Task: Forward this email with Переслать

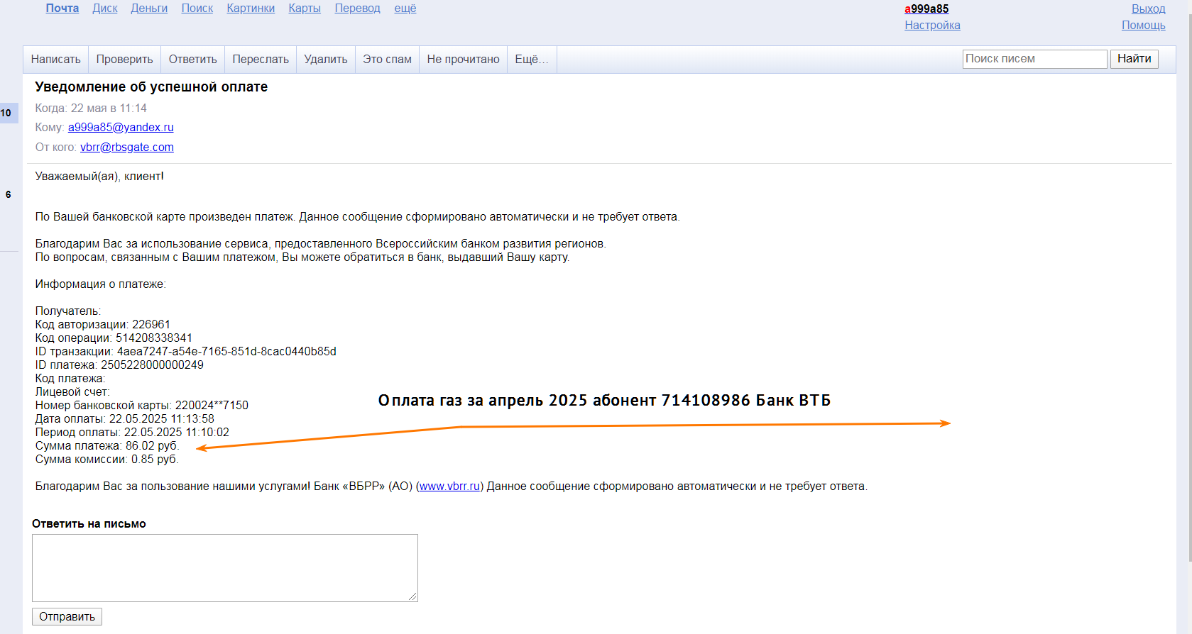Action: 261,60
